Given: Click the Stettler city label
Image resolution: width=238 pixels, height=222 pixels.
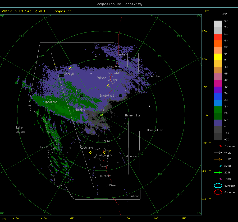Looking at the screenshot, I should (x=154, y=76).
